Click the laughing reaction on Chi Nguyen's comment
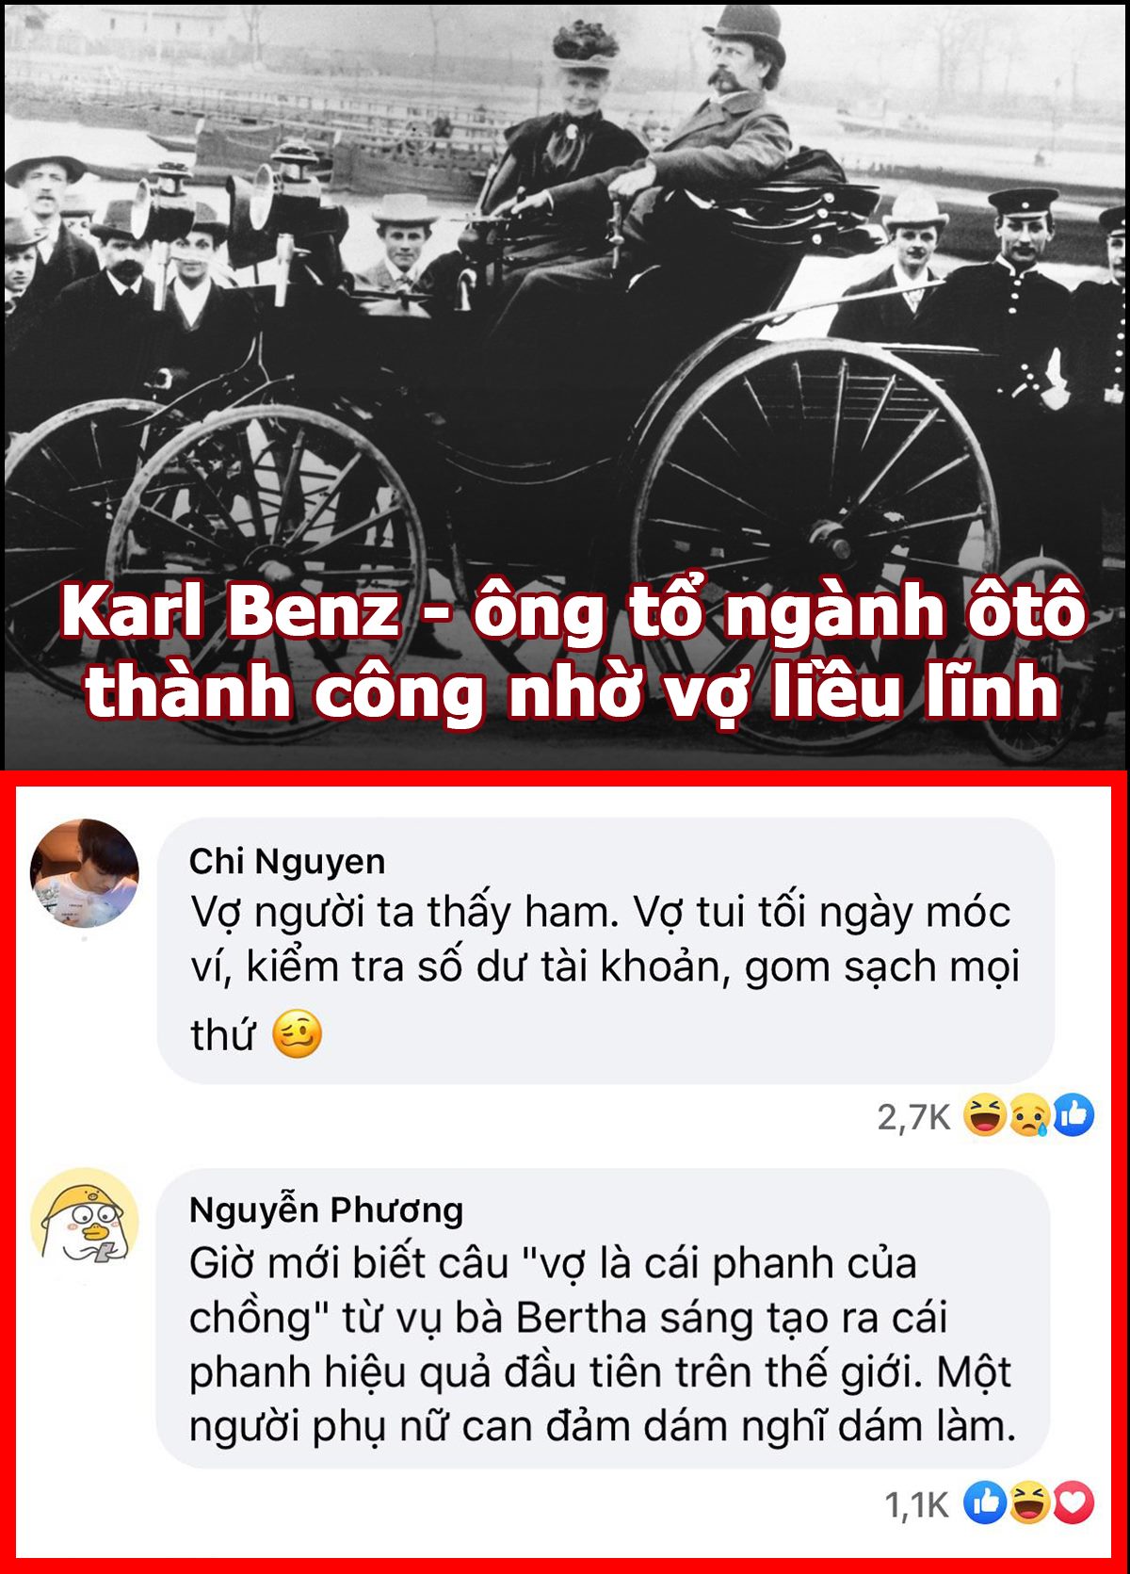The width and height of the screenshot is (1130, 1574). [x=985, y=1115]
